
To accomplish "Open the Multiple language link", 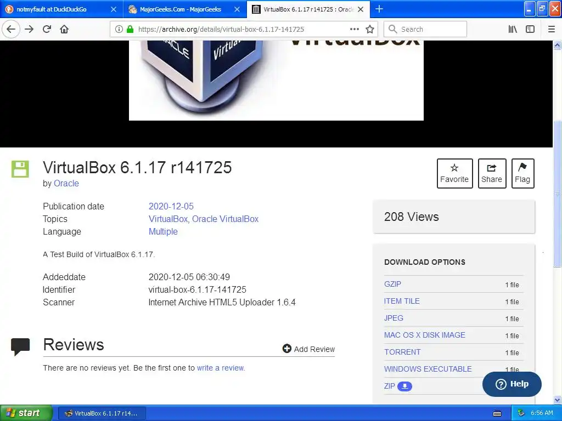I will click(163, 232).
